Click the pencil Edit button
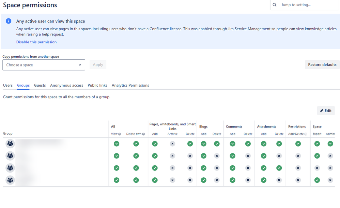Viewport: 340px width, 208px height. tap(326, 111)
